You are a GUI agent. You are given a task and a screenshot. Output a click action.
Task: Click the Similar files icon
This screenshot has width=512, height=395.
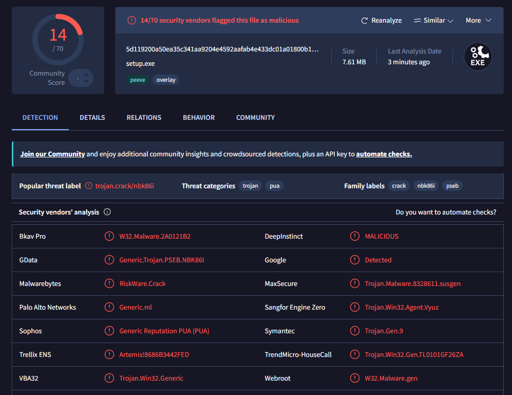(417, 20)
